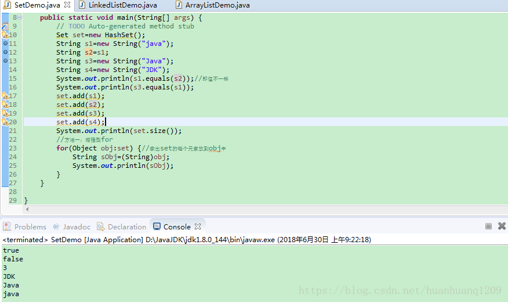
Task: Switch to the SetDemo.java editor tab
Action: pyautogui.click(x=37, y=5)
